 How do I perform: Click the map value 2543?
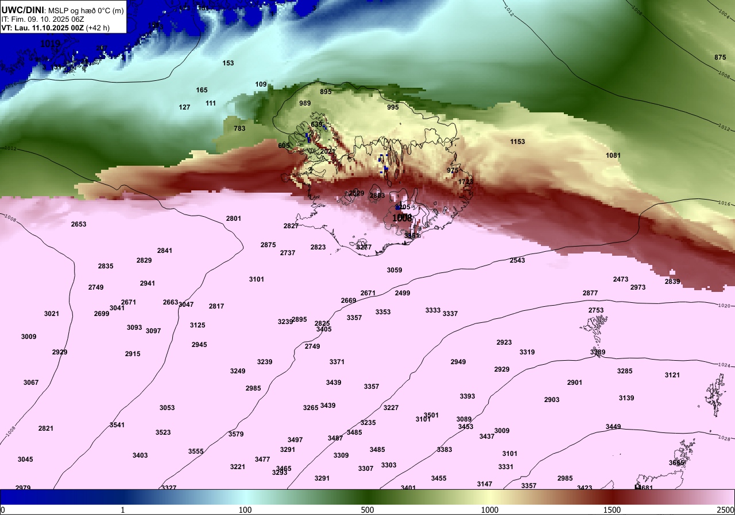click(x=517, y=260)
